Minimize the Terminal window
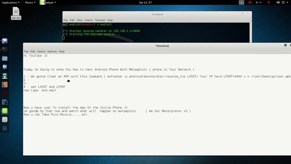The image size is (291, 164). pos(236,14)
